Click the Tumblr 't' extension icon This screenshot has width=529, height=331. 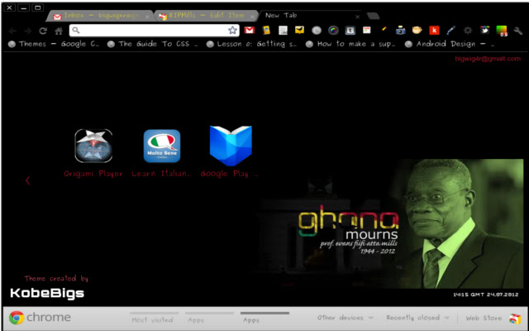(x=350, y=31)
